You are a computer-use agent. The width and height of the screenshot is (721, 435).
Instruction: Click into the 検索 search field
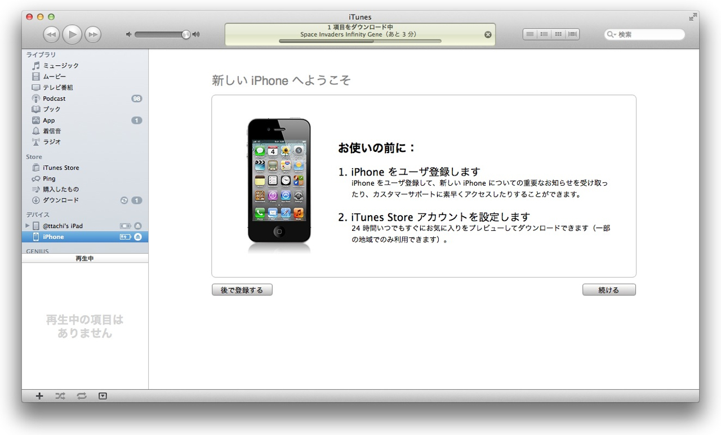click(648, 34)
